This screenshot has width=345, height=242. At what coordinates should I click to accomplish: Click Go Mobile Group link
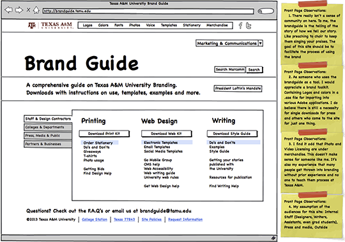[158, 160]
